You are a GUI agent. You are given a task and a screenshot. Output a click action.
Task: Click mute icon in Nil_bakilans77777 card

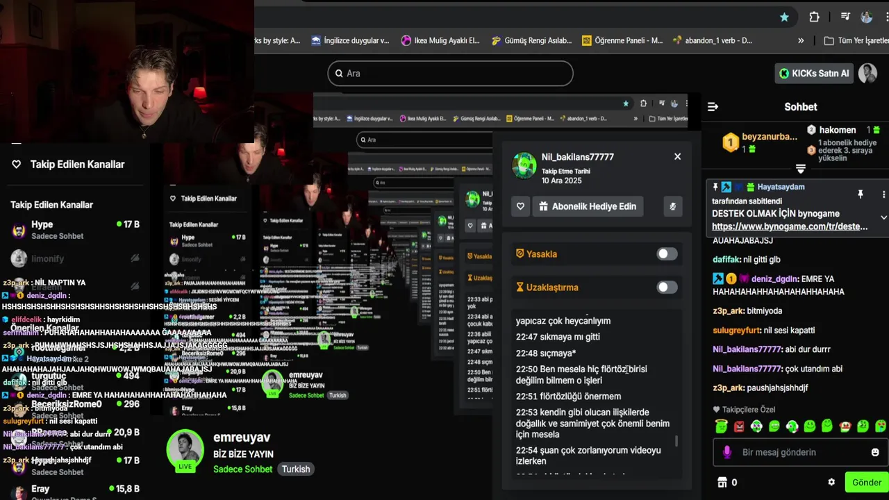pyautogui.click(x=672, y=206)
